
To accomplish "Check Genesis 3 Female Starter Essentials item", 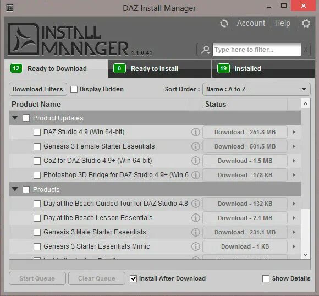I will pos(37,146).
